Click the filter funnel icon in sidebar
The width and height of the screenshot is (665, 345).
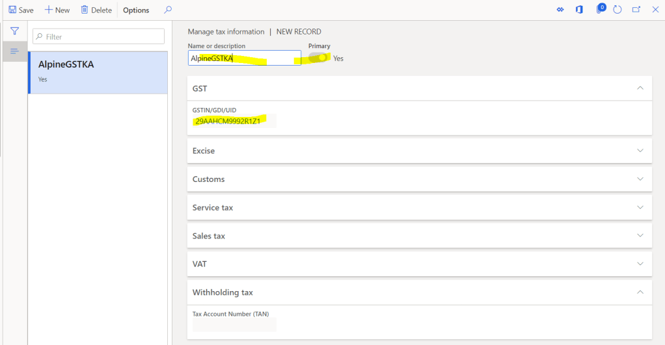point(14,31)
